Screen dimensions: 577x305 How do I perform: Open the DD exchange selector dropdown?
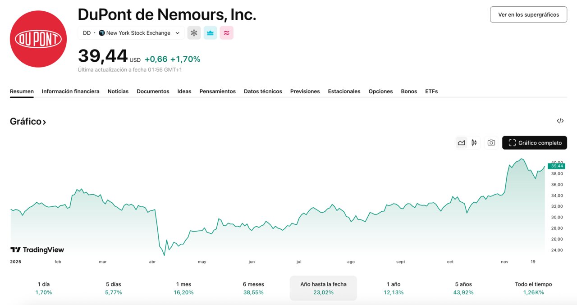(x=131, y=33)
